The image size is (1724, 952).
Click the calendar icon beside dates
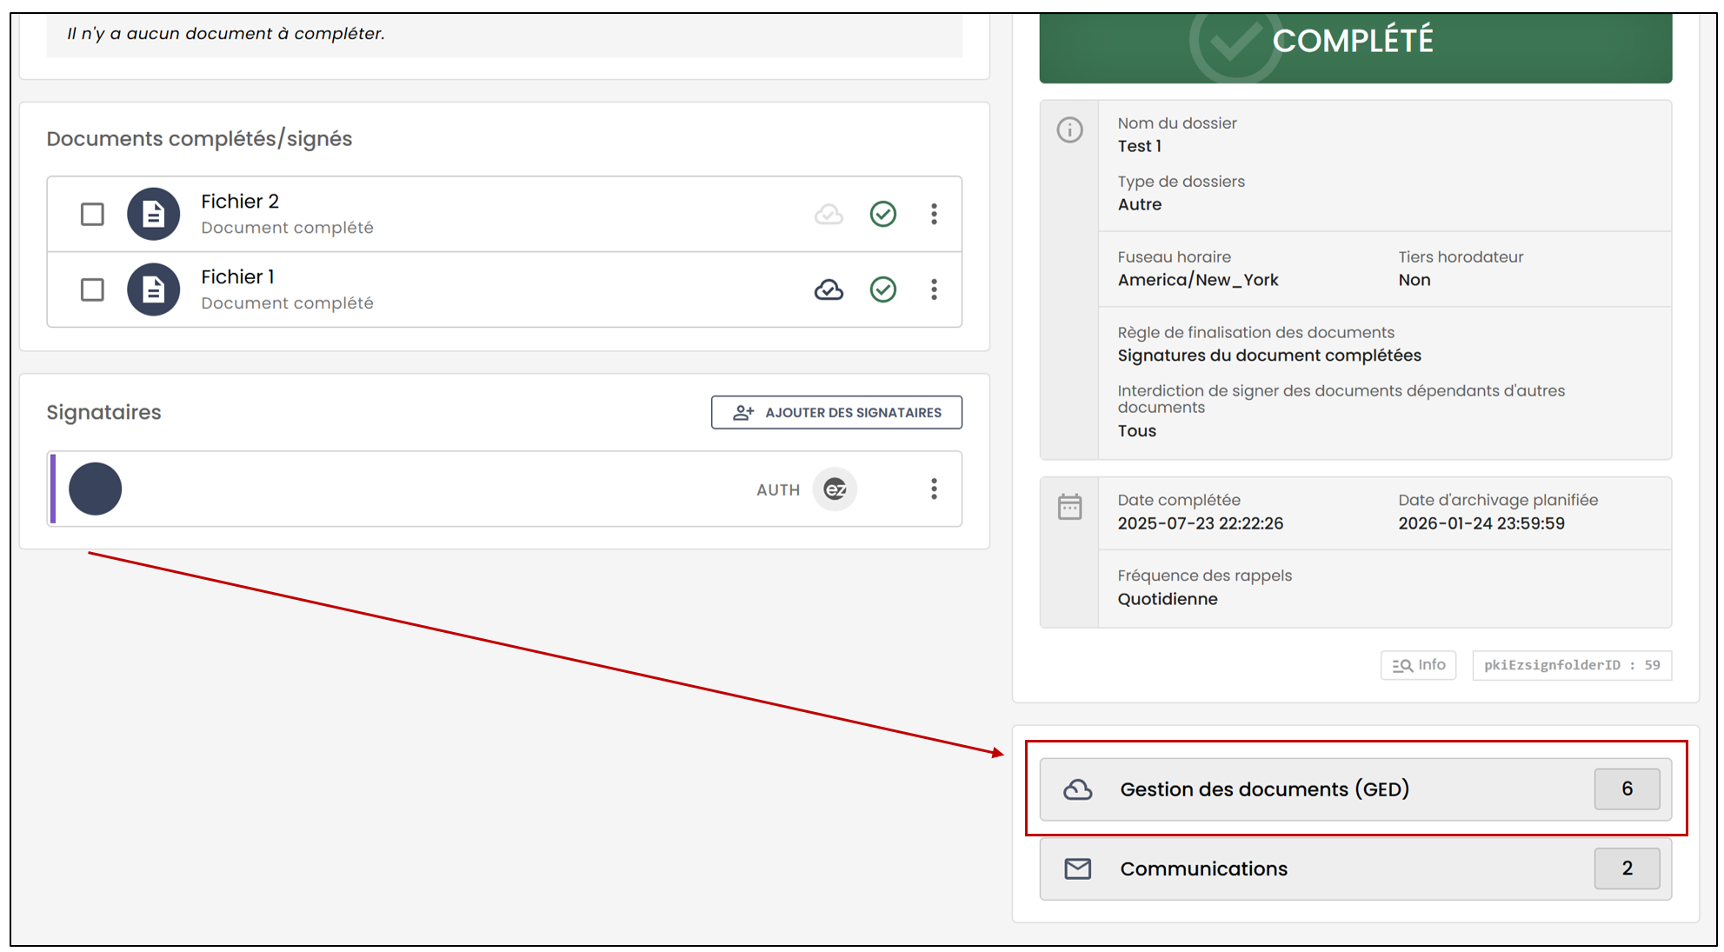1069,506
